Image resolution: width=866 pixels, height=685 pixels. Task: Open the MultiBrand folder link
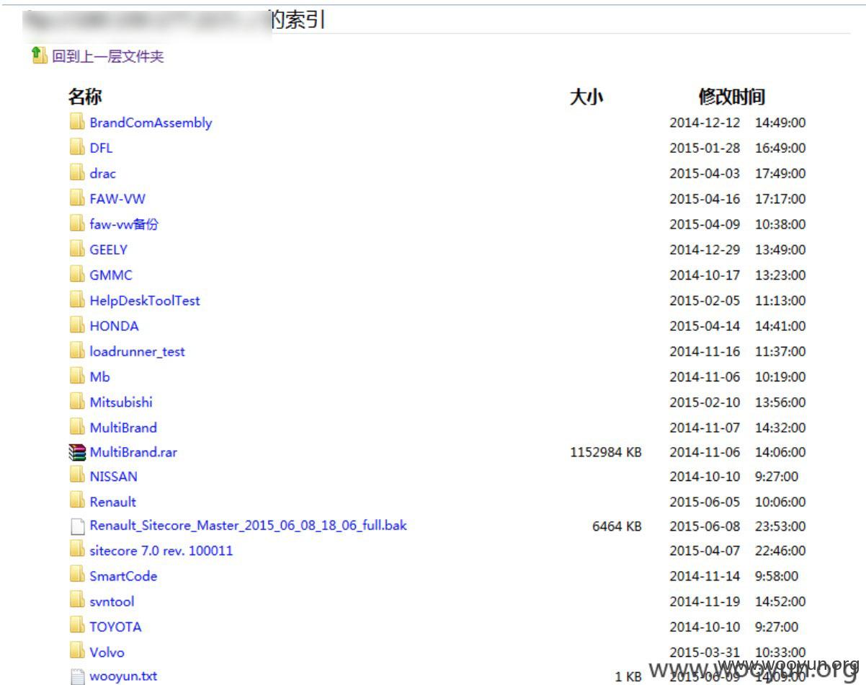pyautogui.click(x=123, y=428)
